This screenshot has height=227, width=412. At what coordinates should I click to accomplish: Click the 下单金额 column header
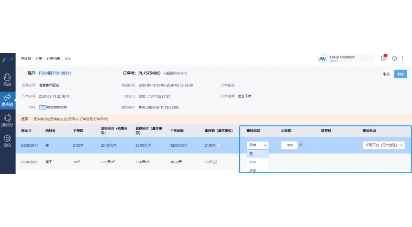(x=177, y=130)
